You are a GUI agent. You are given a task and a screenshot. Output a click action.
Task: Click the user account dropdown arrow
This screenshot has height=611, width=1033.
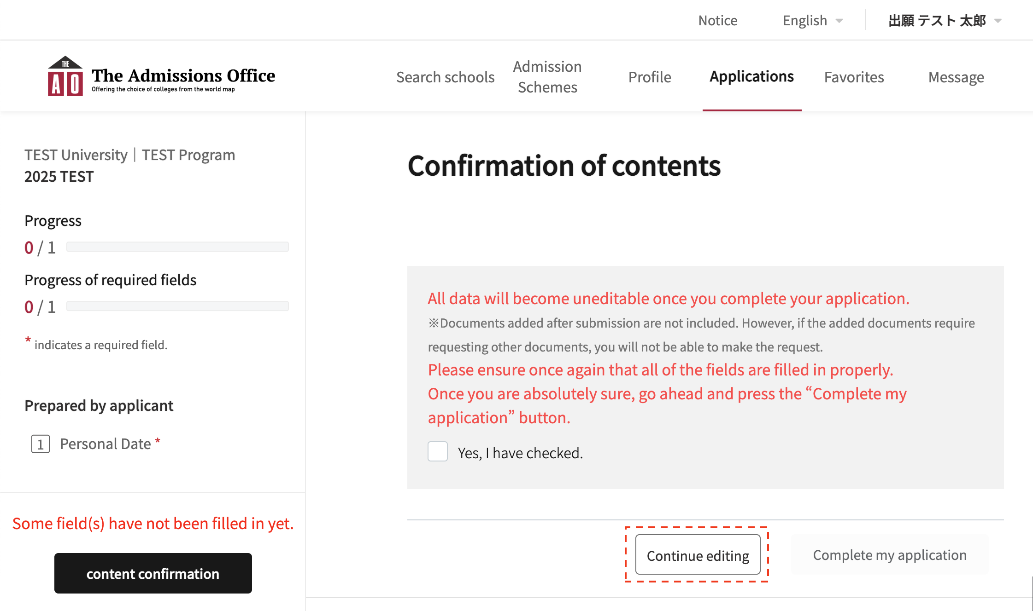[x=998, y=21]
